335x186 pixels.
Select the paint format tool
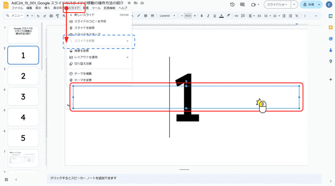click(58, 16)
